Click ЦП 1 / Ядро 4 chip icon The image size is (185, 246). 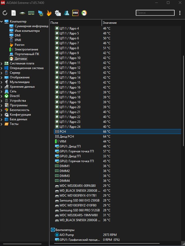pyautogui.click(x=57, y=28)
